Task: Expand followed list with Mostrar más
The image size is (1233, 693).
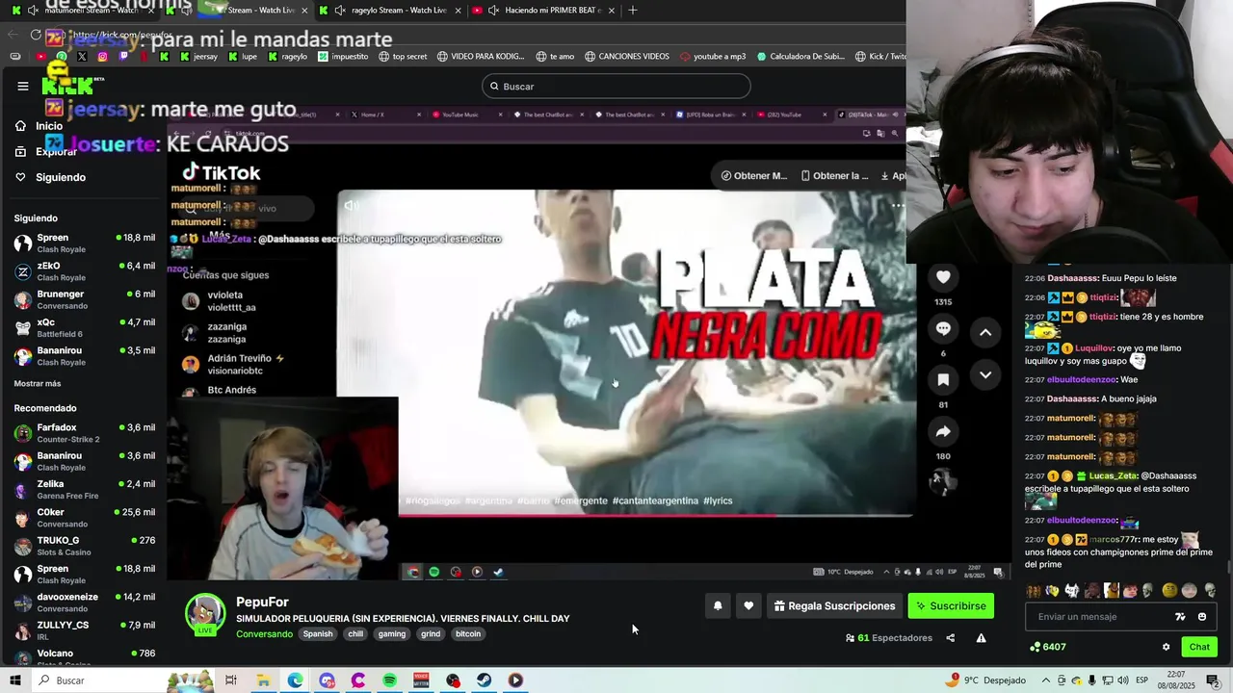Action: pyautogui.click(x=38, y=383)
